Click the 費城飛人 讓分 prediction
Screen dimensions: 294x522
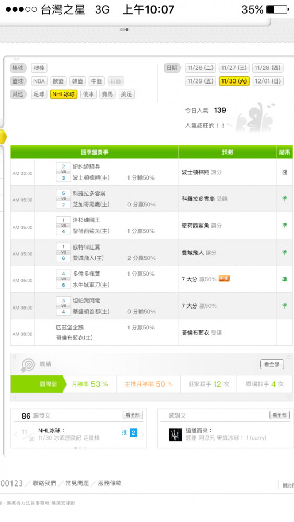[x=199, y=253]
